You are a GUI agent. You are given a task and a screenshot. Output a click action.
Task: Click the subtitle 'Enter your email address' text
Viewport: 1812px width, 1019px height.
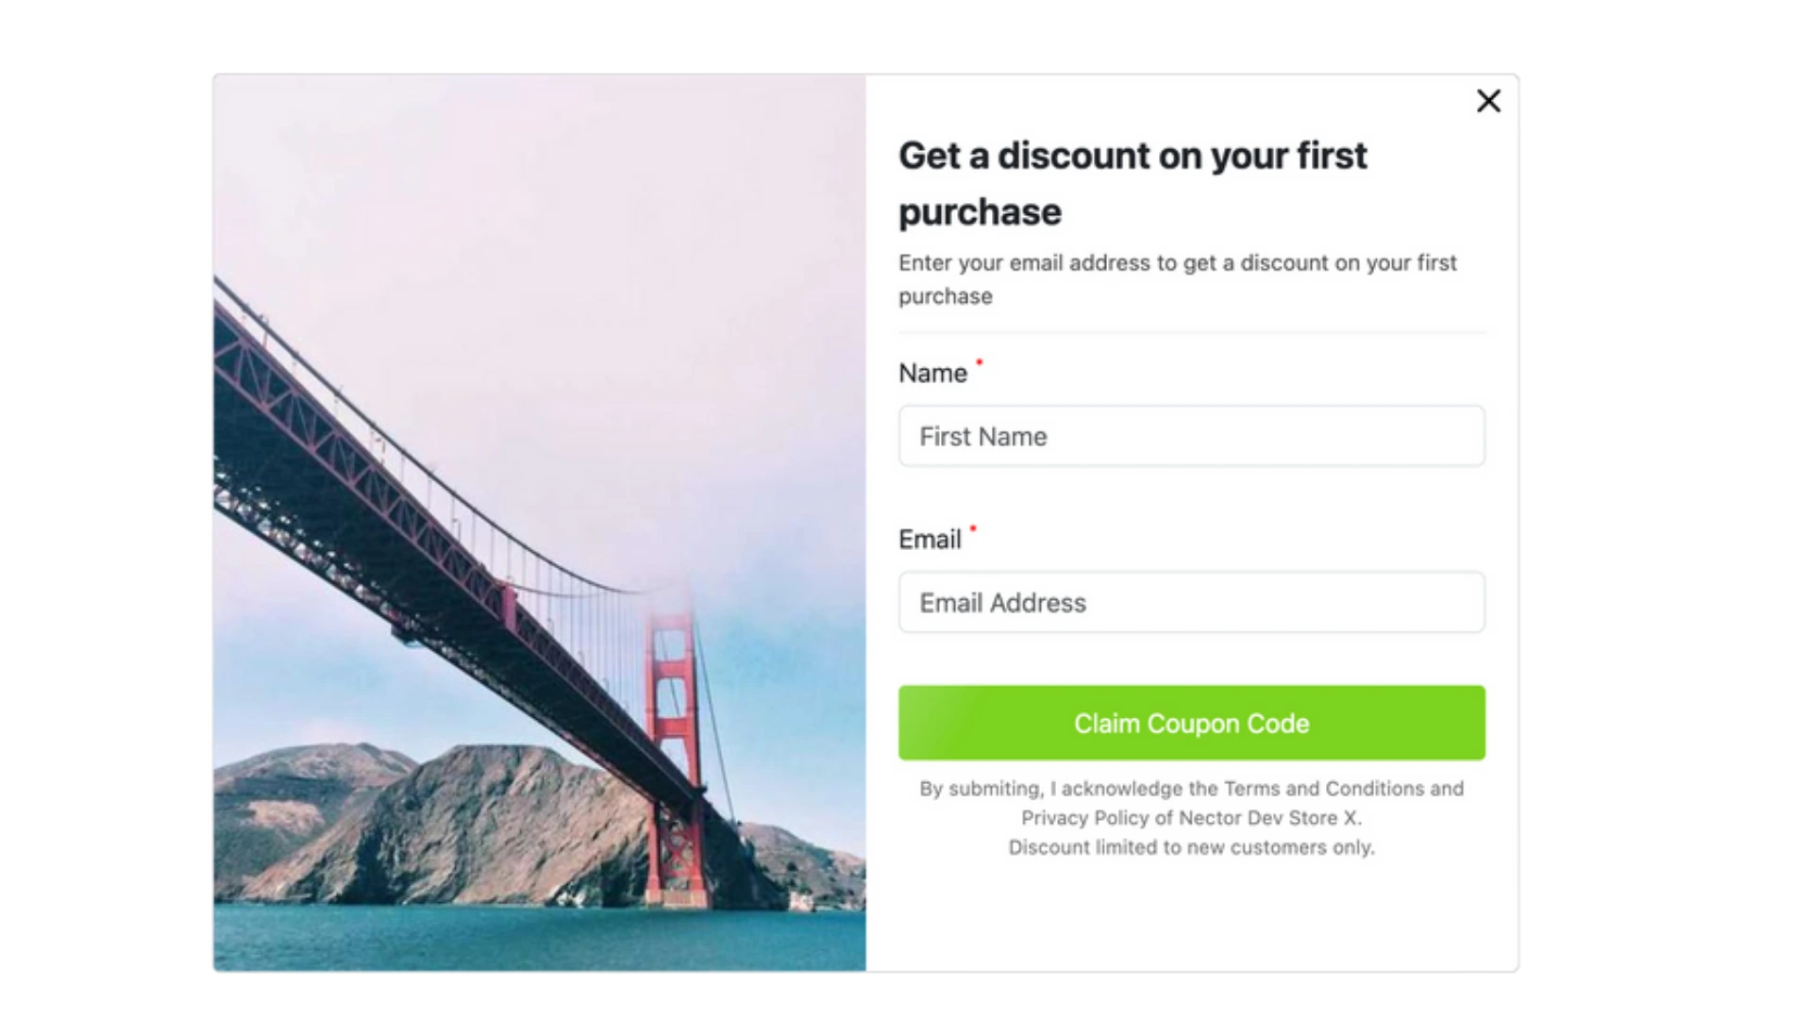(x=1178, y=279)
